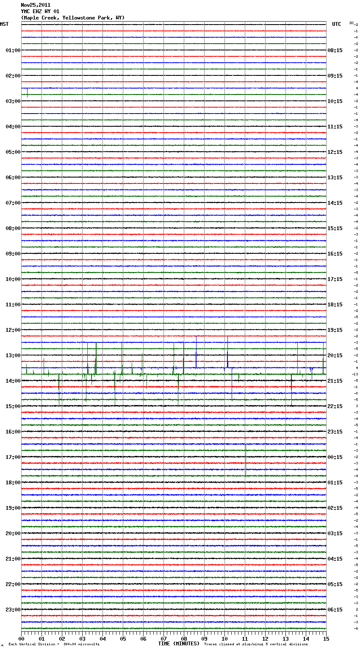Image resolution: width=360 pixels, height=650 pixels.
Task: Click the 10:15 UTC time label
Action: point(335,101)
